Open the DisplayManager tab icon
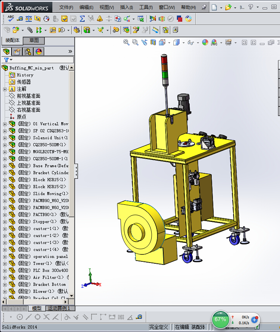Image resolution: width=280 pixels, height=332 pixels. [x=39, y=52]
